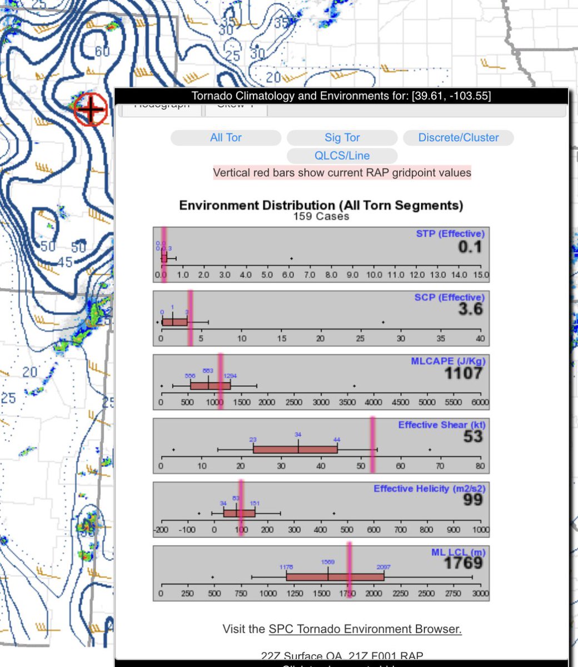
Task: Click the Effective Helicity value 99
Action: click(473, 500)
